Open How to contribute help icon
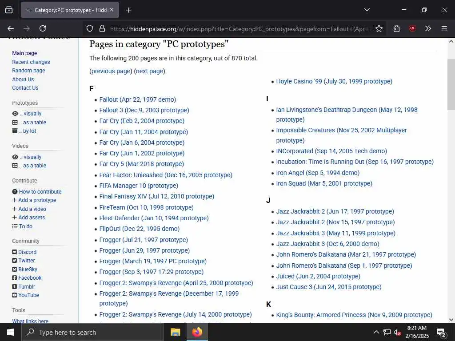Image resolution: width=455 pixels, height=341 pixels. point(15,192)
